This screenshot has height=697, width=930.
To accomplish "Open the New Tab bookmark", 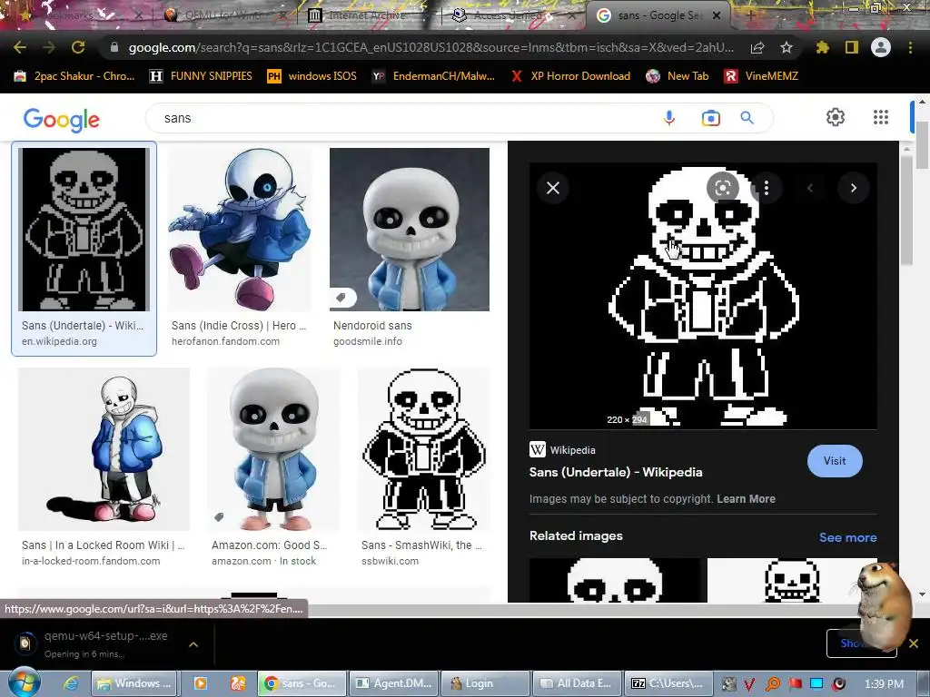I will click(678, 76).
